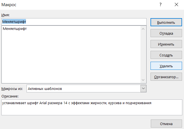
Task: Click in the Описание text box
Action: (x=92, y=107)
